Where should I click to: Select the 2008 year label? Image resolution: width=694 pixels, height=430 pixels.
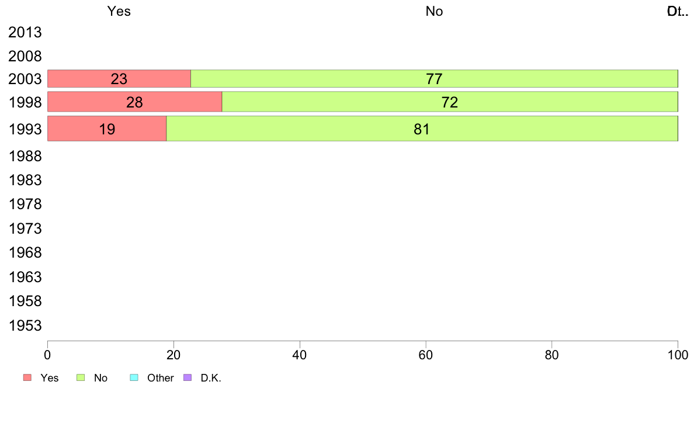(25, 57)
